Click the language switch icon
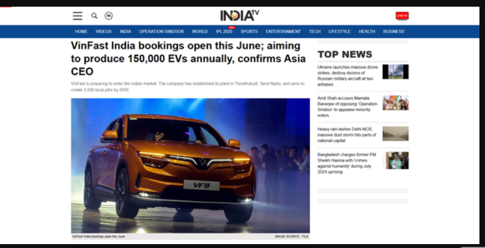485x248 pixels. (108, 16)
